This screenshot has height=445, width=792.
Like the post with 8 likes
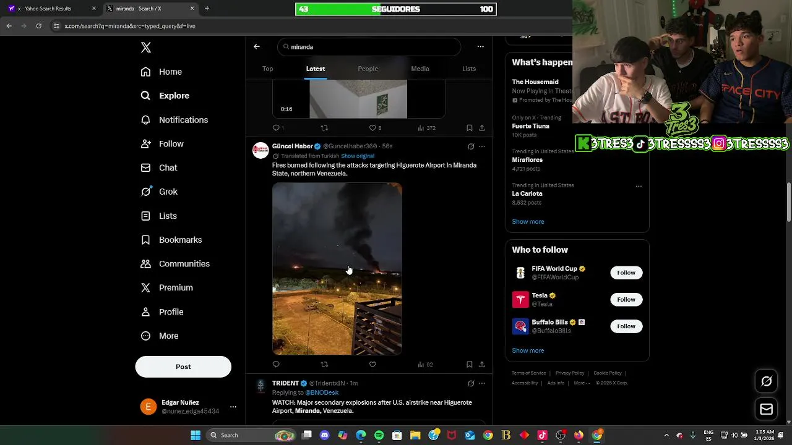(375, 128)
